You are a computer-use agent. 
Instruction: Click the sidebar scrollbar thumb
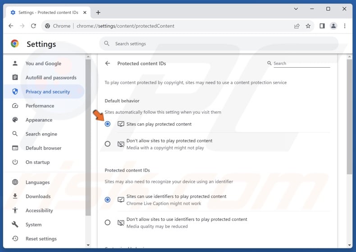tap(88, 137)
